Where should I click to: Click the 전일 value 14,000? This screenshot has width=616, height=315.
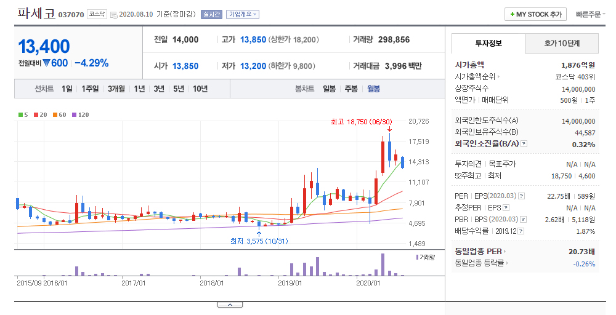coord(185,39)
